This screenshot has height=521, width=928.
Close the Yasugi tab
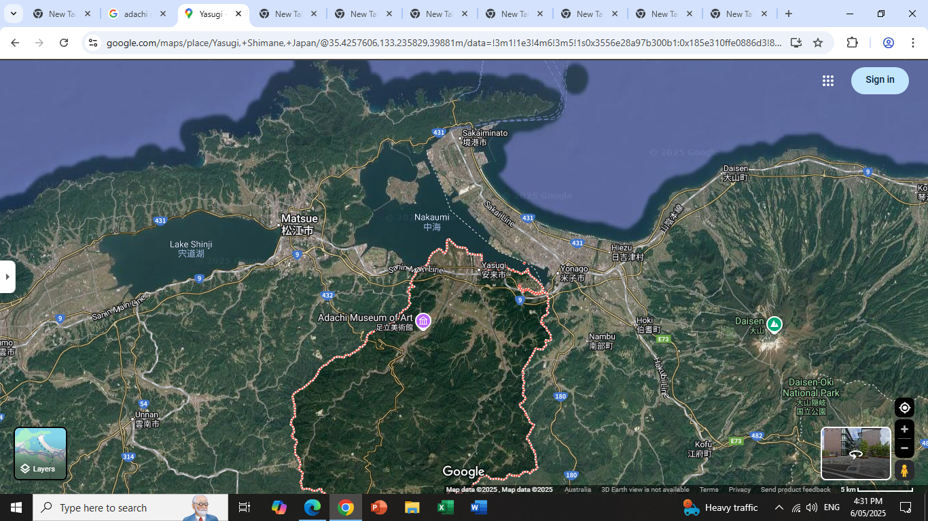(x=238, y=14)
